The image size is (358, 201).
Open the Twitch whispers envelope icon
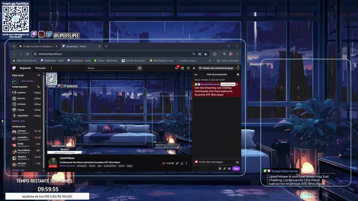tap(182, 68)
